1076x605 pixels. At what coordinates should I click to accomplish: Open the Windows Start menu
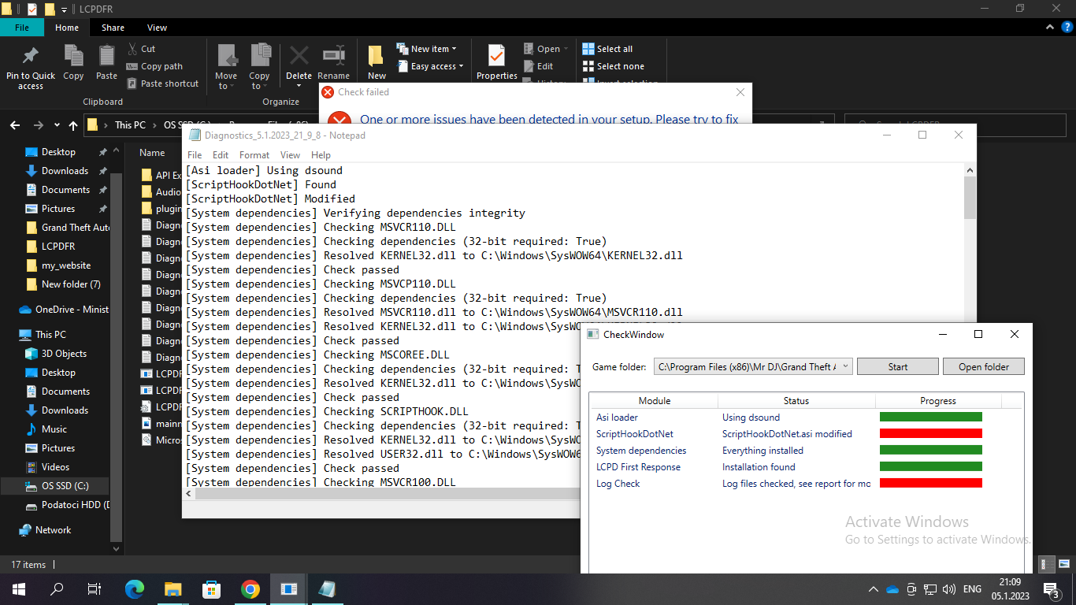point(18,589)
